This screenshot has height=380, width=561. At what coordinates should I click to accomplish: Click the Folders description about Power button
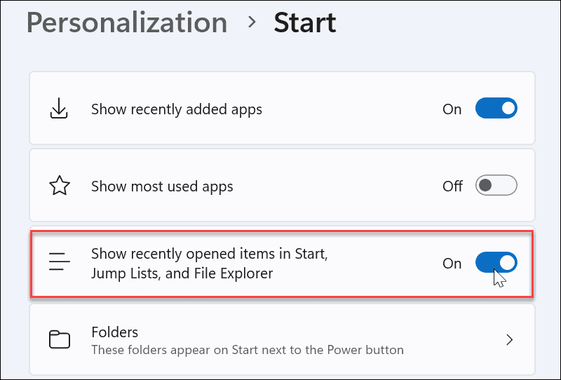point(247,349)
